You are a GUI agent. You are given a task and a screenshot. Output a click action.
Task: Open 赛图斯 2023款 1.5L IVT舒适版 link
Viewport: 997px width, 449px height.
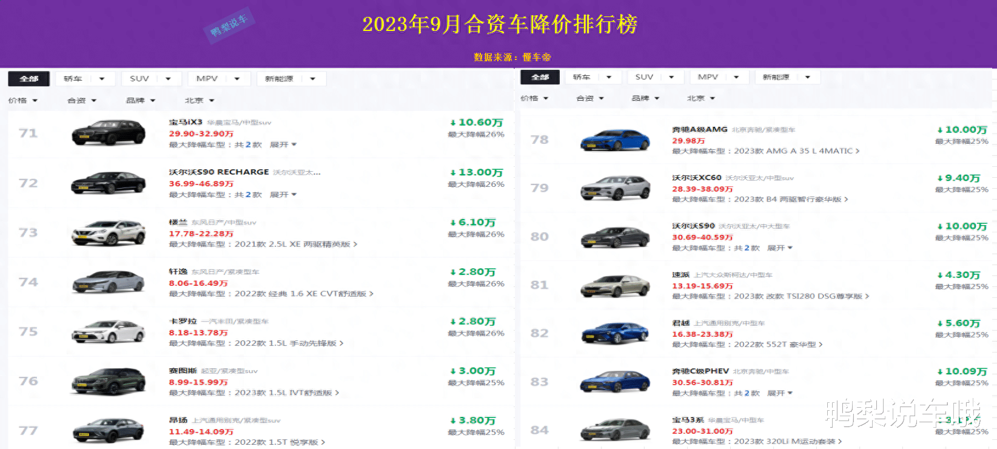tap(287, 393)
